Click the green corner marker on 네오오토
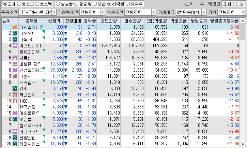This screenshot has height=148, width=247. pos(44,32)
